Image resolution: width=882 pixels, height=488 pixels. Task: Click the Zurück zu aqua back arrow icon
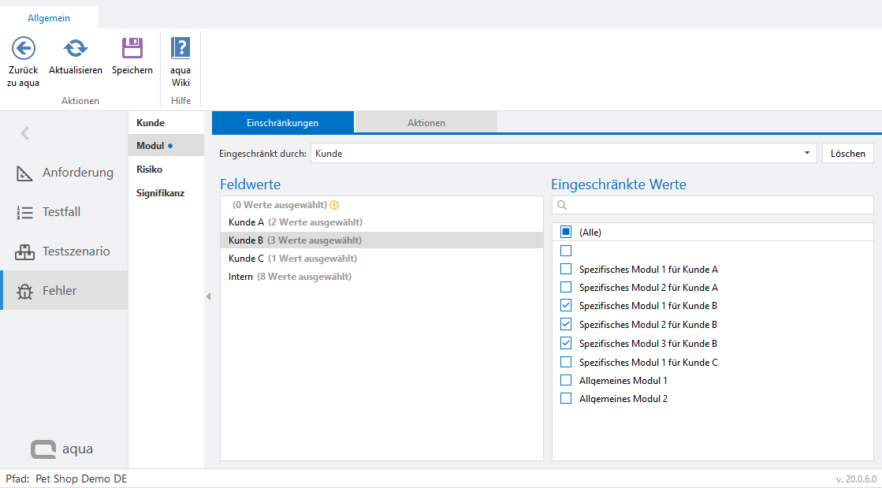point(24,49)
